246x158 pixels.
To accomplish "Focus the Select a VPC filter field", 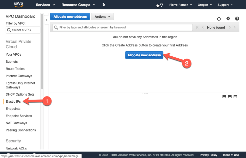I will point(23,30).
